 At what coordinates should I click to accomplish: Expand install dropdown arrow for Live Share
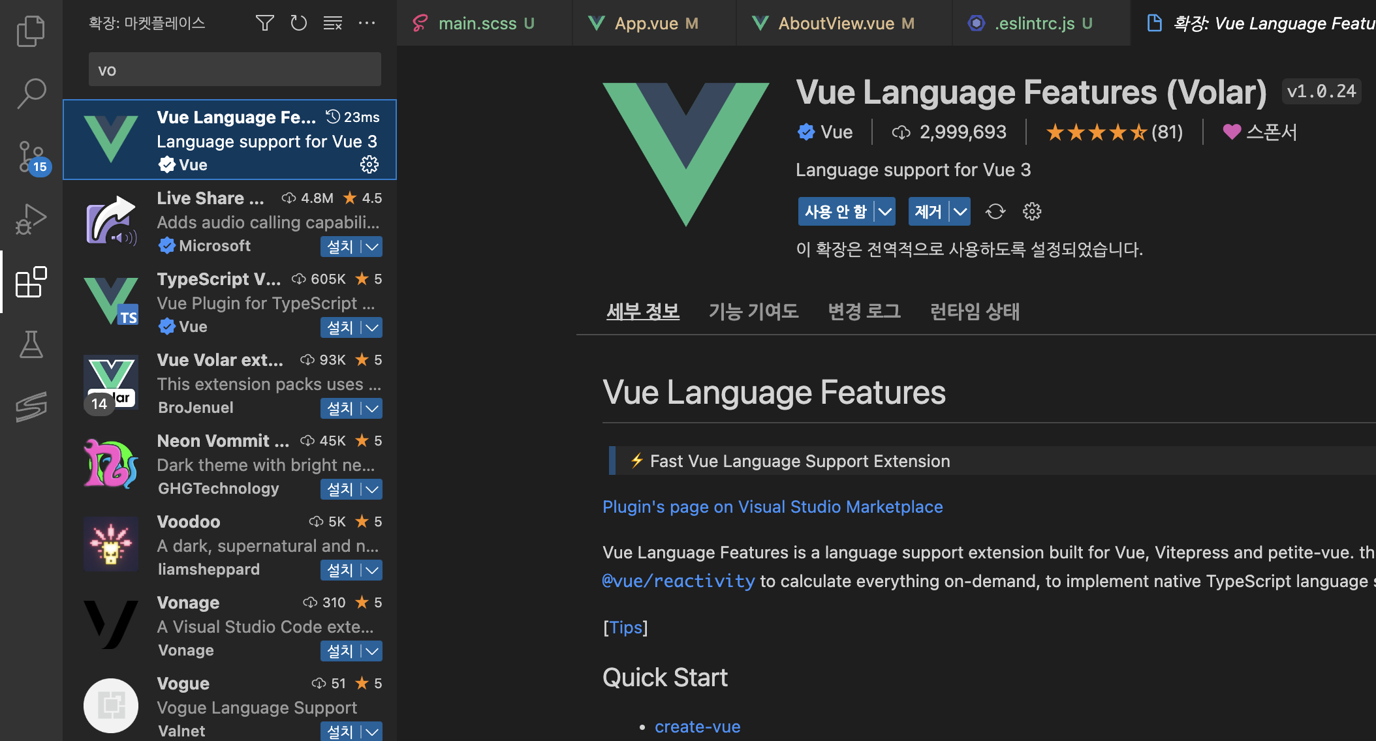(x=372, y=247)
